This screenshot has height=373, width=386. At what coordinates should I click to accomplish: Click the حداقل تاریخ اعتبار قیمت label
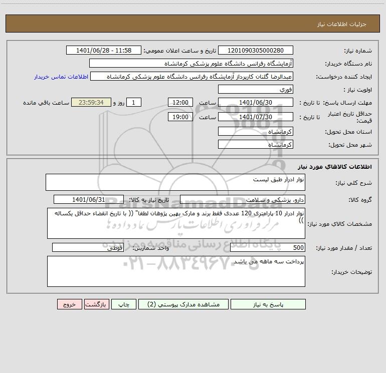tap(350, 117)
